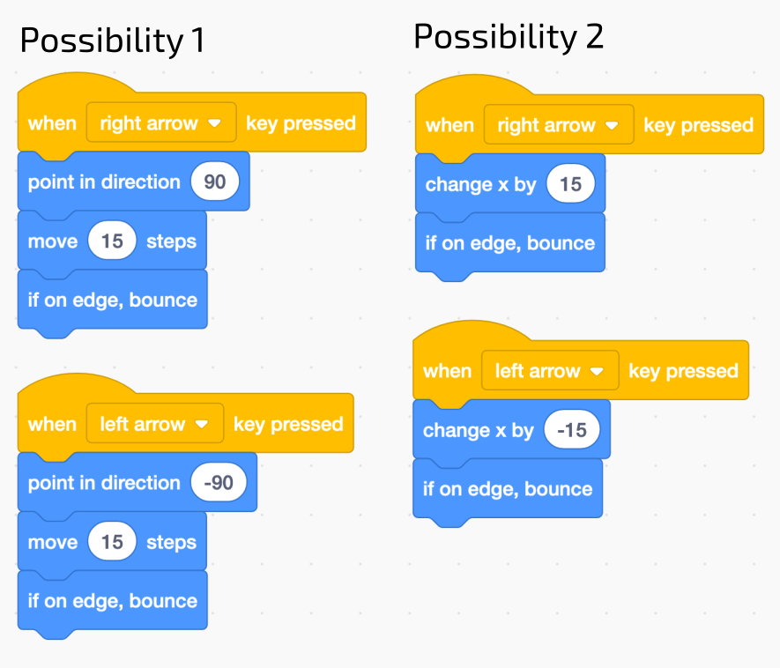Select the 'point in direction 90' block label
Screen dimensions: 780x668
click(104, 182)
